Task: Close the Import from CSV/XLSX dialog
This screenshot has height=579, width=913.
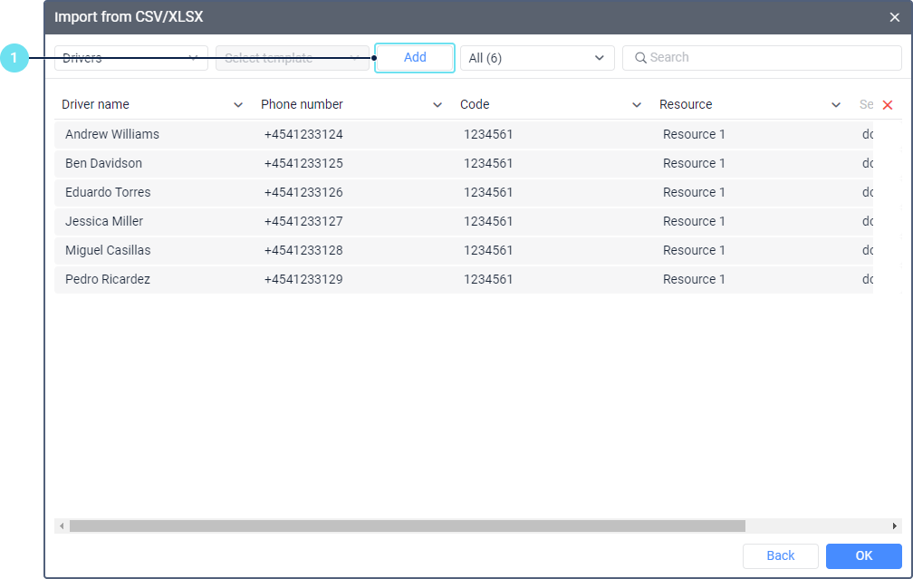Action: tap(894, 17)
